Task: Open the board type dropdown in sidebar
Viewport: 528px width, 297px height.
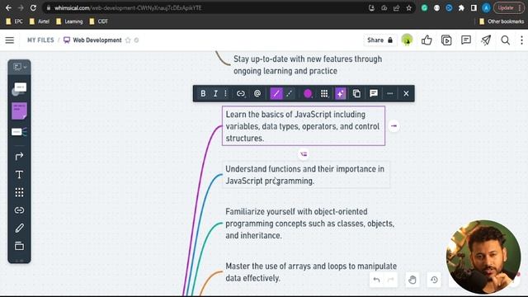Action: (x=20, y=67)
